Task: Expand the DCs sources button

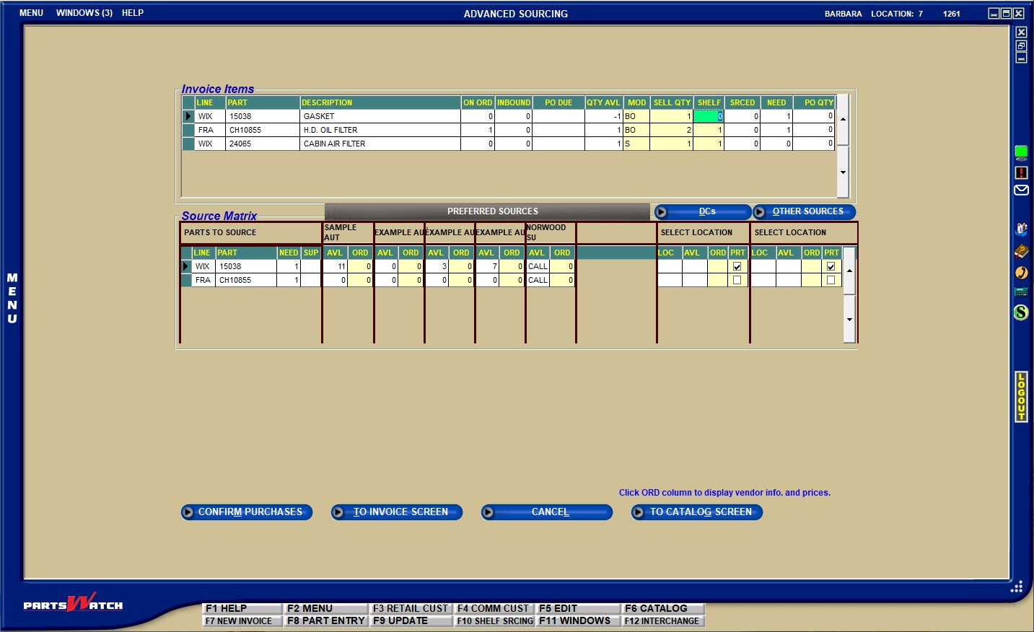Action: coord(702,211)
